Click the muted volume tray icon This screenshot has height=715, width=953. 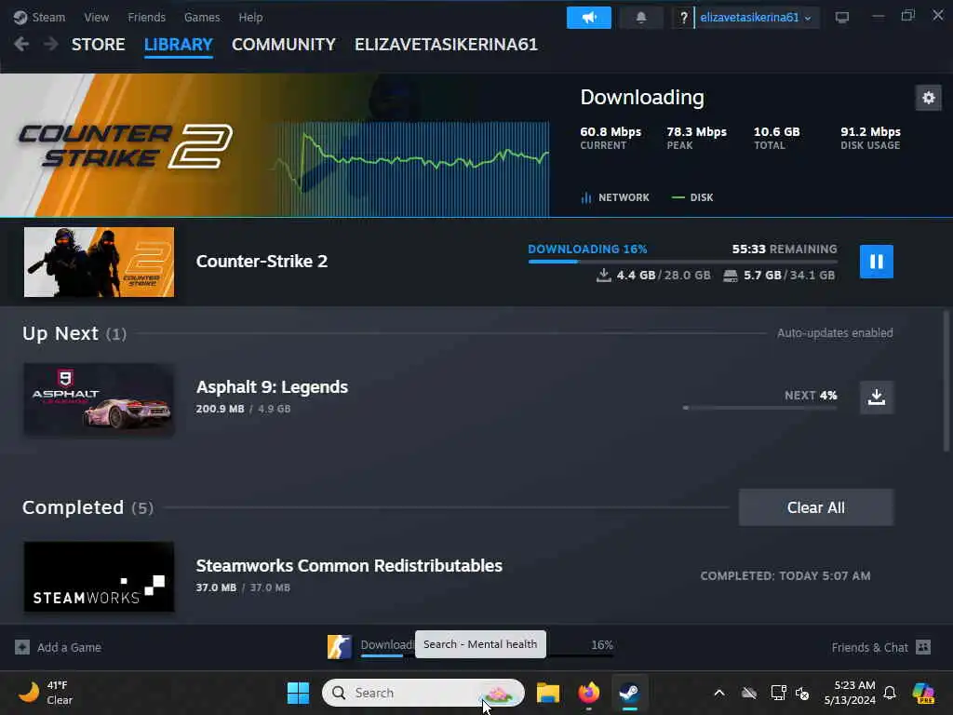click(802, 693)
